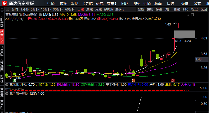Click the diamond icon at chart top-right
The width and height of the screenshot is (209, 113).
188,15
